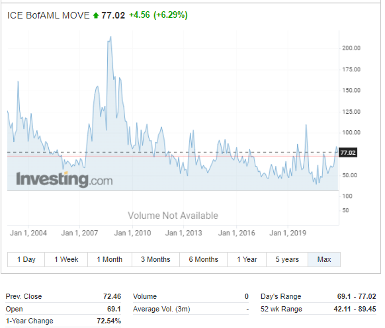Click the 50.00 y-axis label
The width and height of the screenshot is (385, 328).
pyautogui.click(x=350, y=175)
